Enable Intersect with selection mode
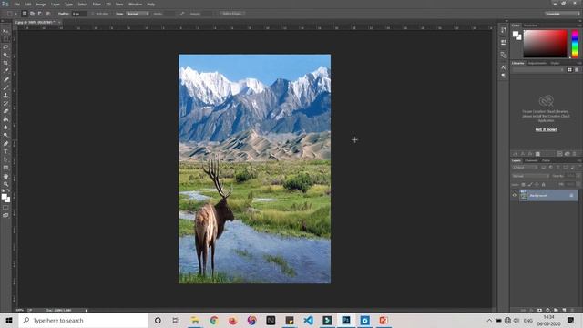 [48, 14]
